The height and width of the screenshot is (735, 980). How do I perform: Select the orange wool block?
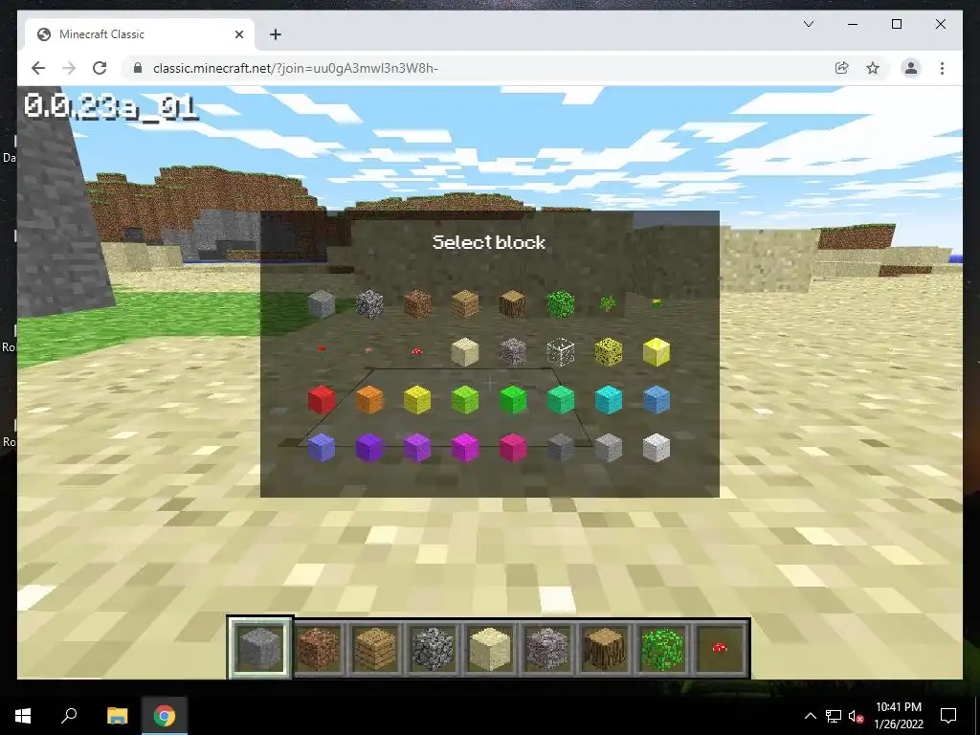pyautogui.click(x=369, y=400)
